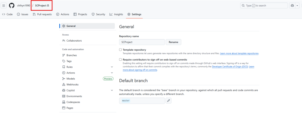The height and width of the screenshot is (113, 302).
Task: Click the GitHub Octocat logo
Action: [12, 6]
